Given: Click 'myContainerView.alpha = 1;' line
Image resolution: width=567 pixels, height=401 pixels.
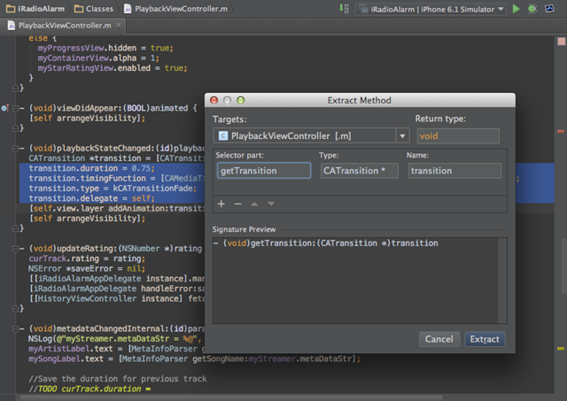Looking at the screenshot, I should click(x=98, y=58).
